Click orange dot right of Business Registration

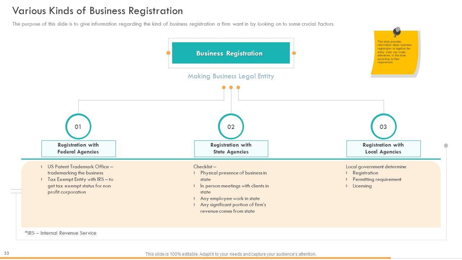tap(294, 53)
